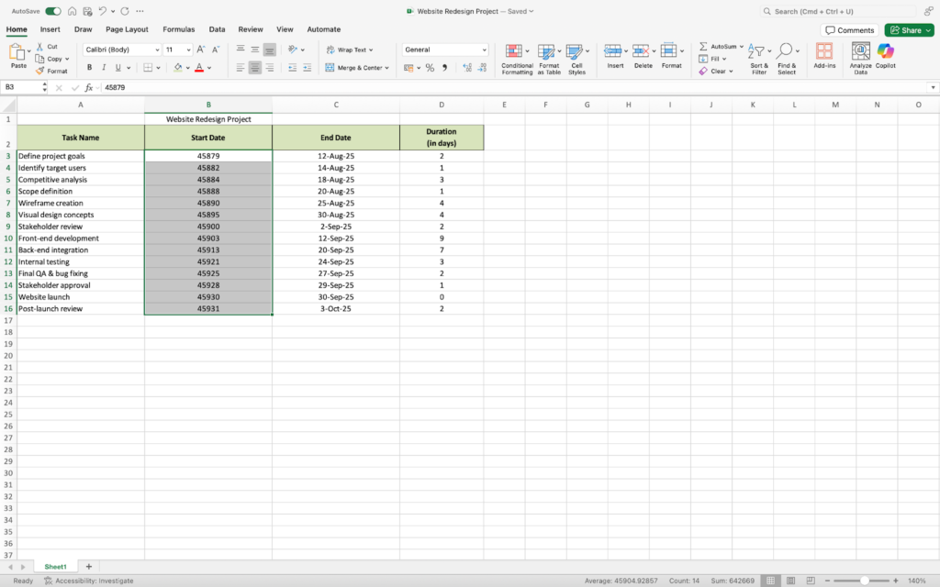Click the Search input field
940x587 pixels.
coord(845,11)
